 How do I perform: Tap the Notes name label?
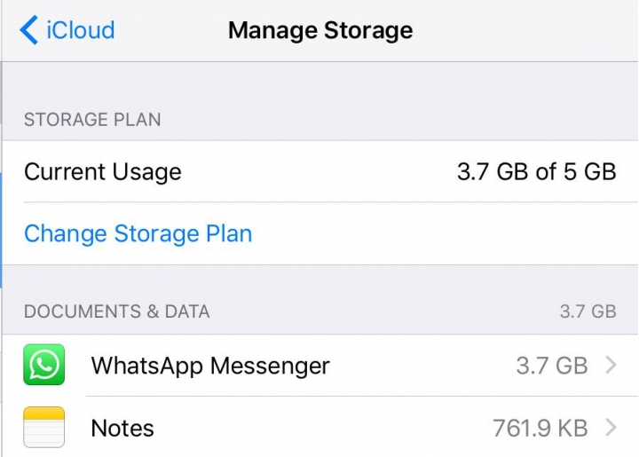(x=122, y=428)
